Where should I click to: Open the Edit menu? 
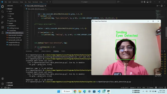point(10,2)
